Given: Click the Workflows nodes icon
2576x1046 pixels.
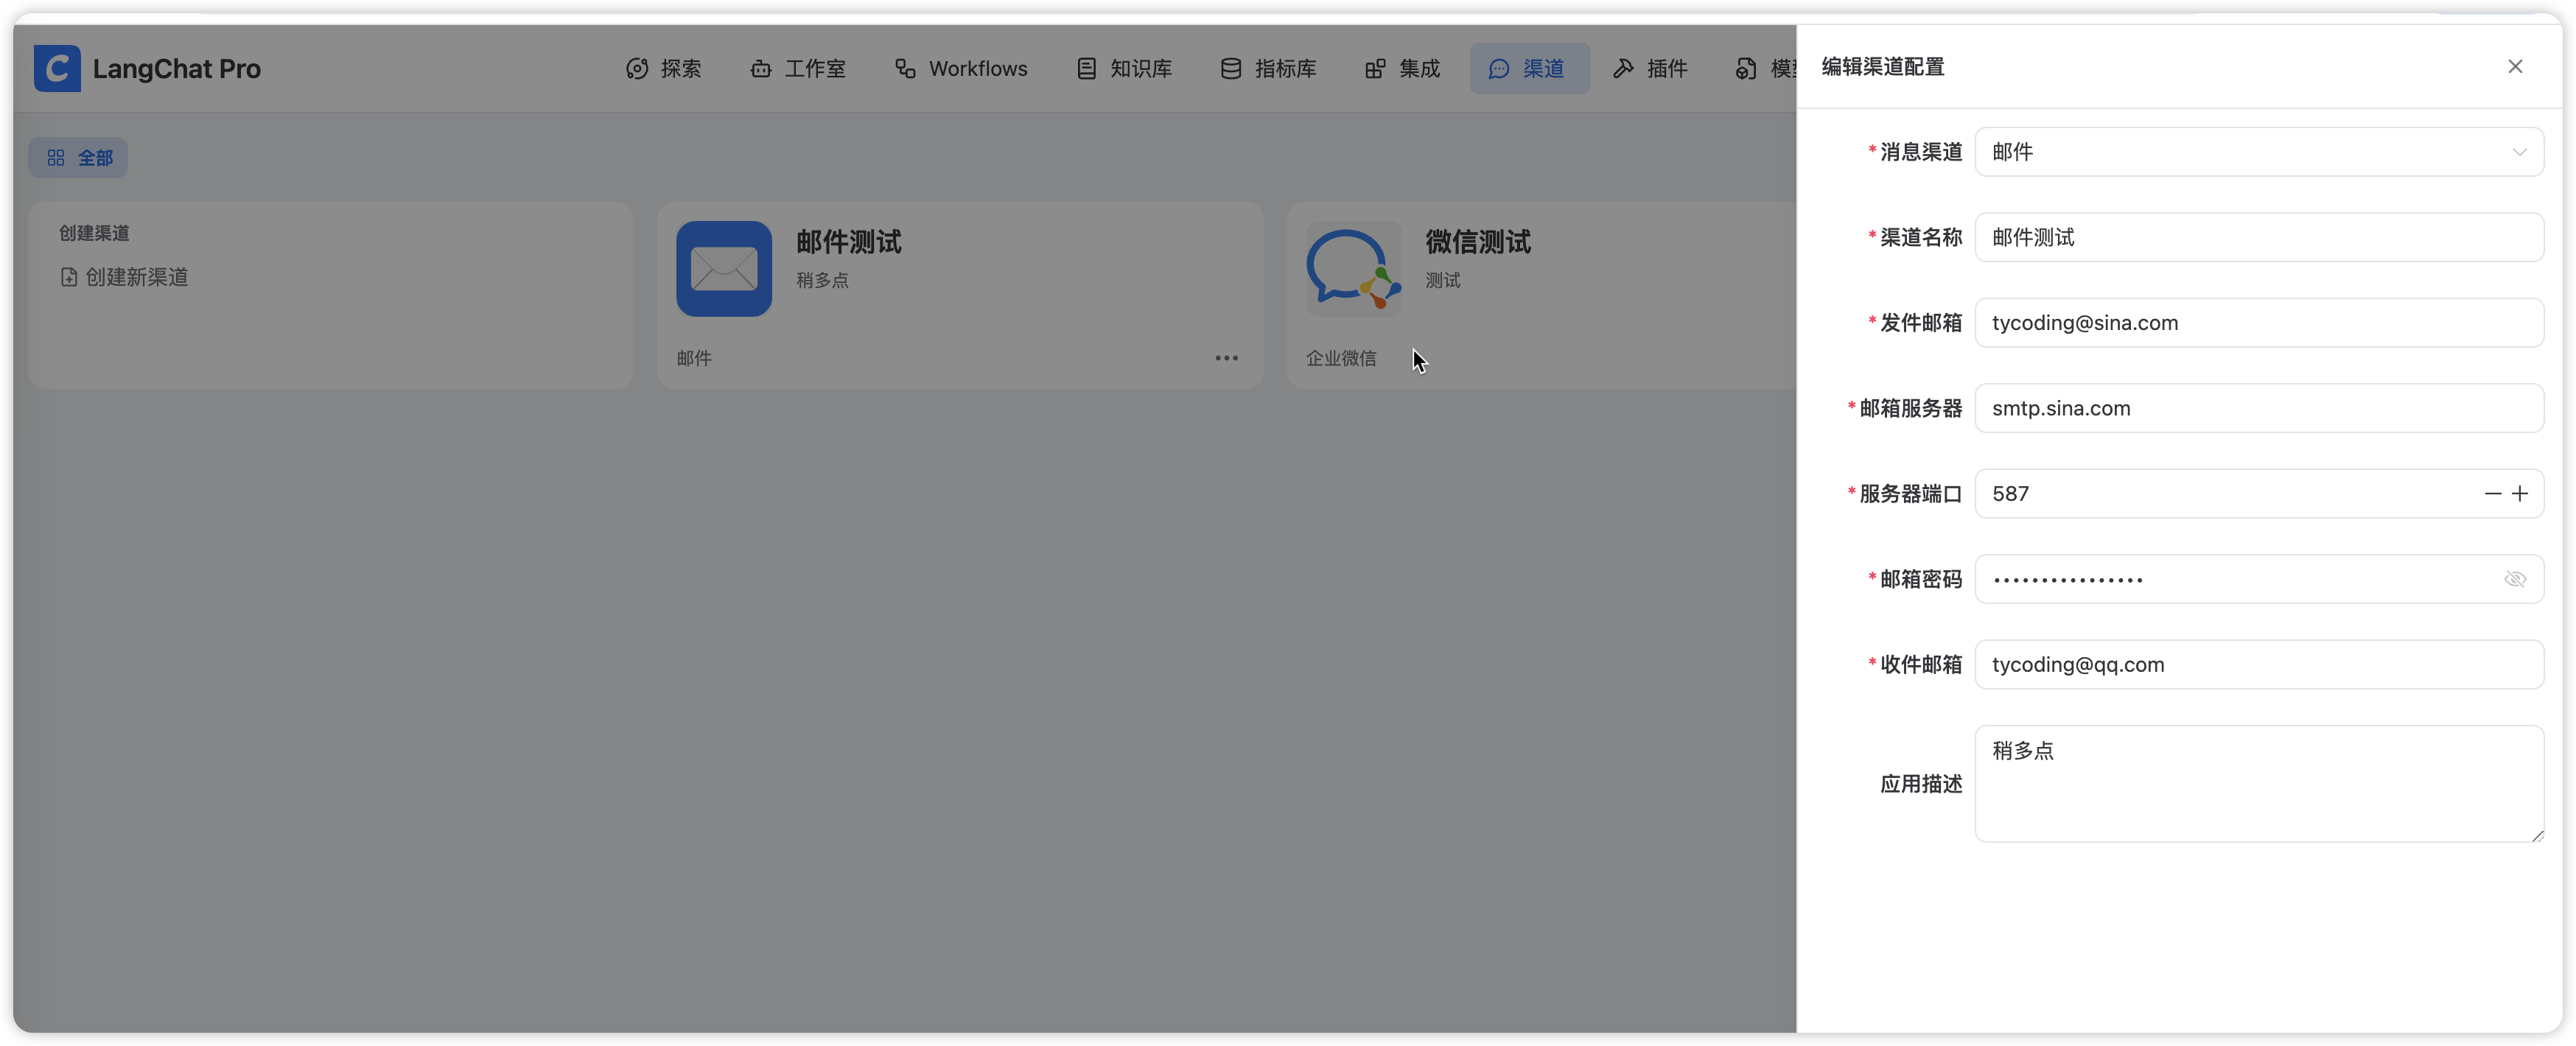Looking at the screenshot, I should [905, 68].
